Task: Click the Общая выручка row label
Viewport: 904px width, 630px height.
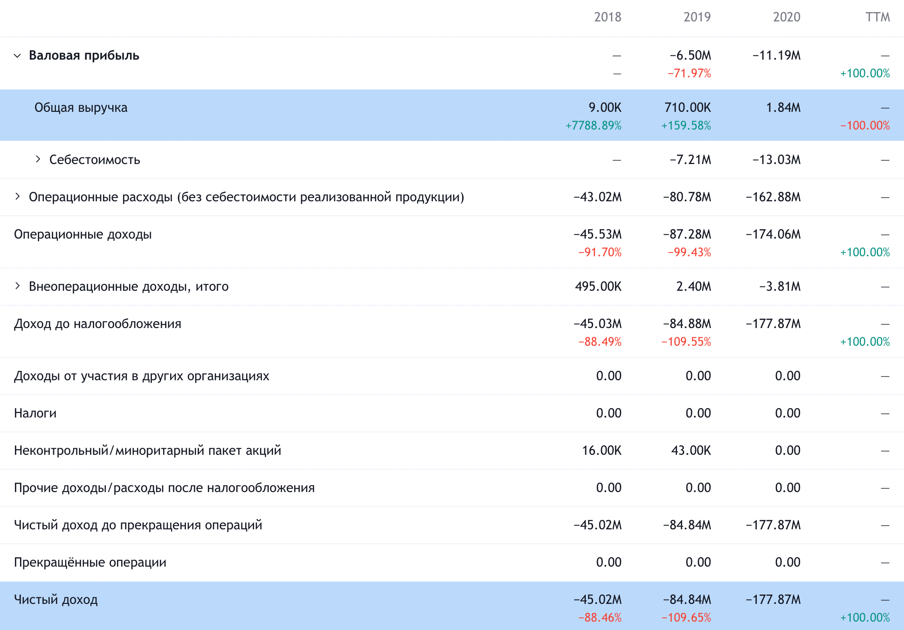Action: coord(81,108)
